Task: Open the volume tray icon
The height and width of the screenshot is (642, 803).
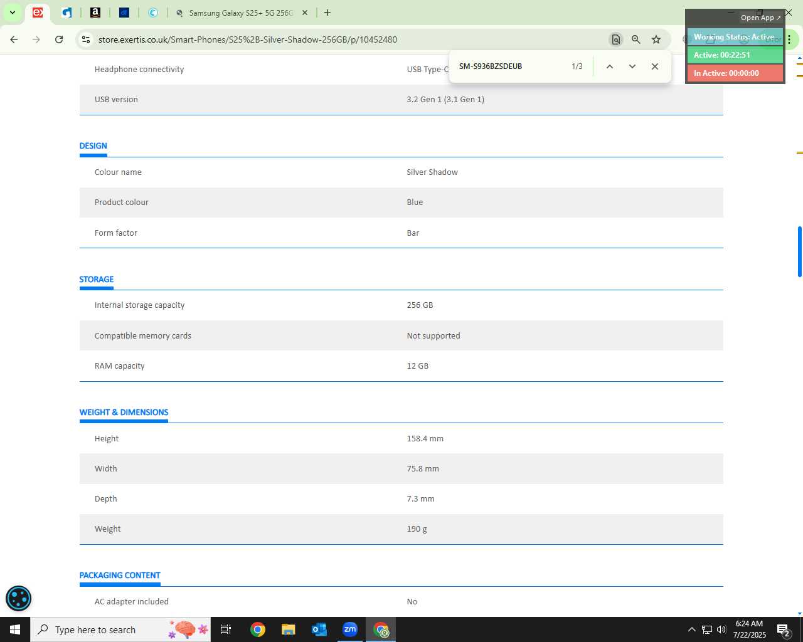Action: pyautogui.click(x=721, y=629)
